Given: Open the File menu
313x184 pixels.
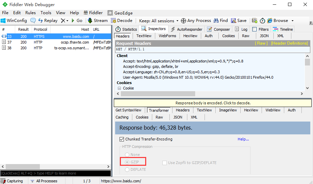Looking at the screenshot, I should 5,13.
